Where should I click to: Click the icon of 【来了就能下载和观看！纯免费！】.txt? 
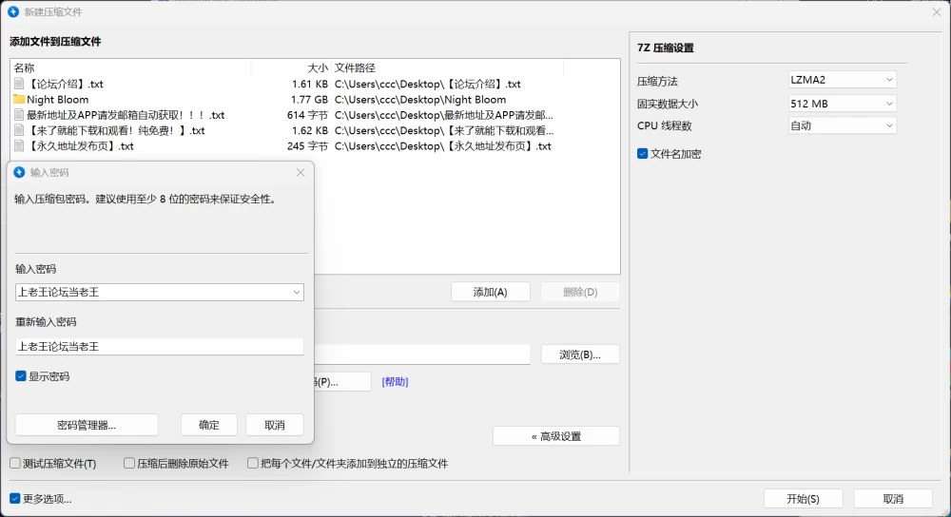click(19, 130)
